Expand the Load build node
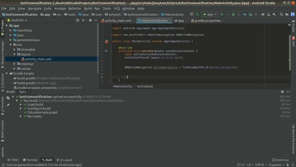Image resolution: width=296 pixels, height=167 pixels. (x=21, y=104)
